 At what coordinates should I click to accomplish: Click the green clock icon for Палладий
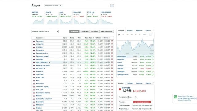(153, 72)
